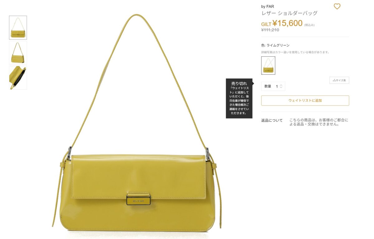Image resolution: width=374 pixels, height=239 pixels.
Task: Open the 数量 quantity selector
Action: [x=273, y=86]
